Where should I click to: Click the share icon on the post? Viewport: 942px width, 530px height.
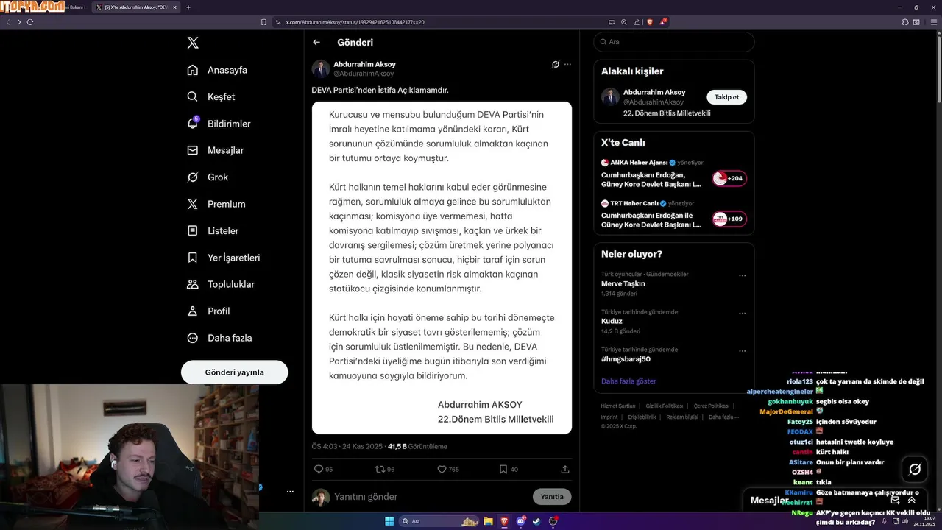pos(565,469)
